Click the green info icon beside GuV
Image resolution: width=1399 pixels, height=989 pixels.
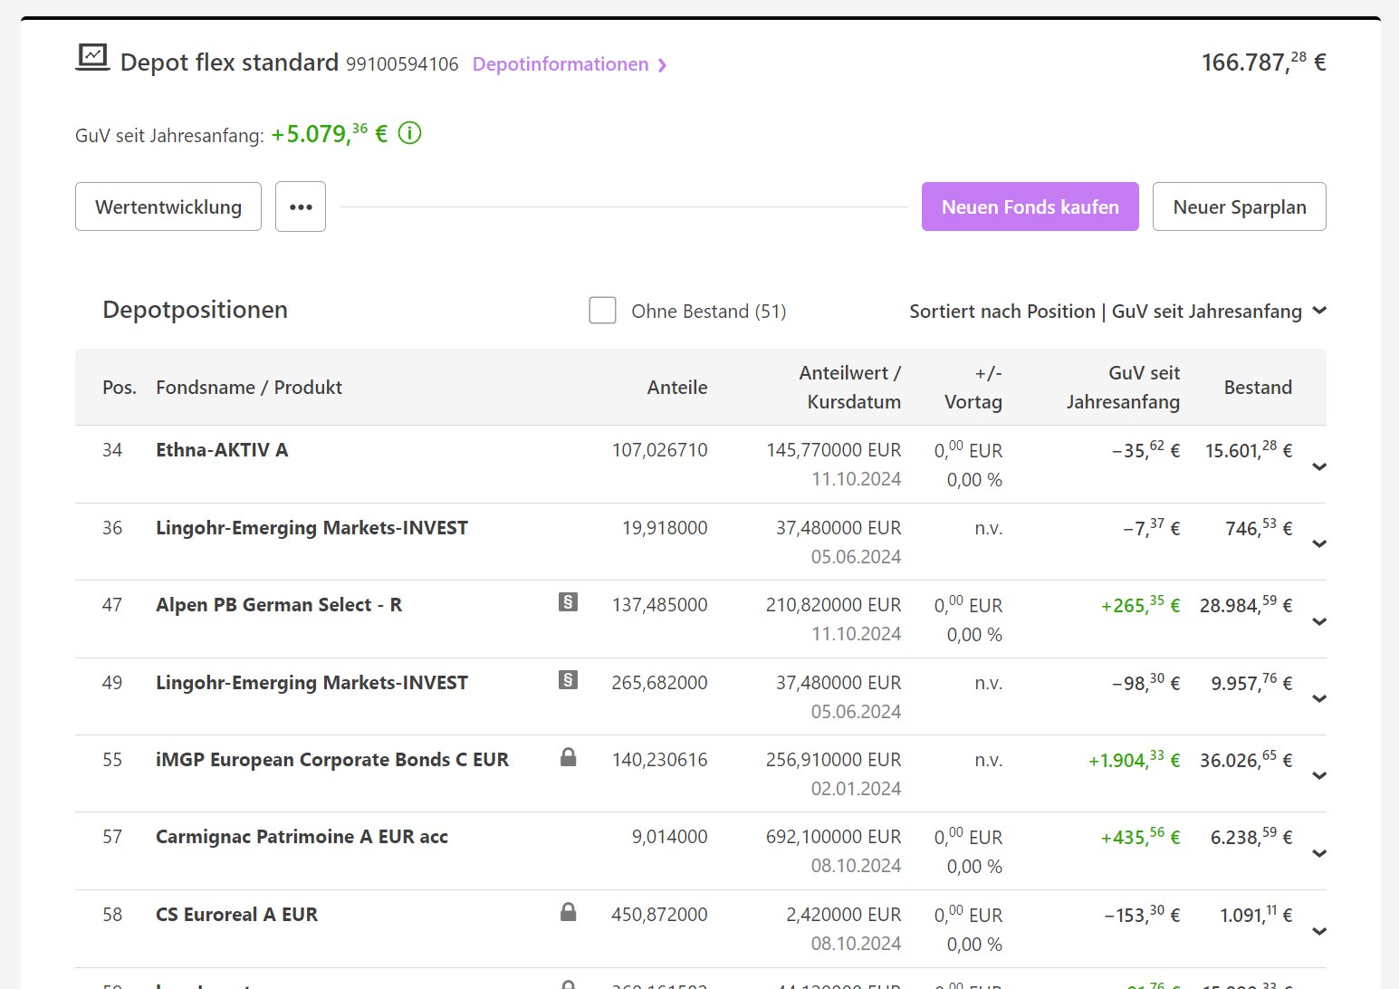coord(410,134)
